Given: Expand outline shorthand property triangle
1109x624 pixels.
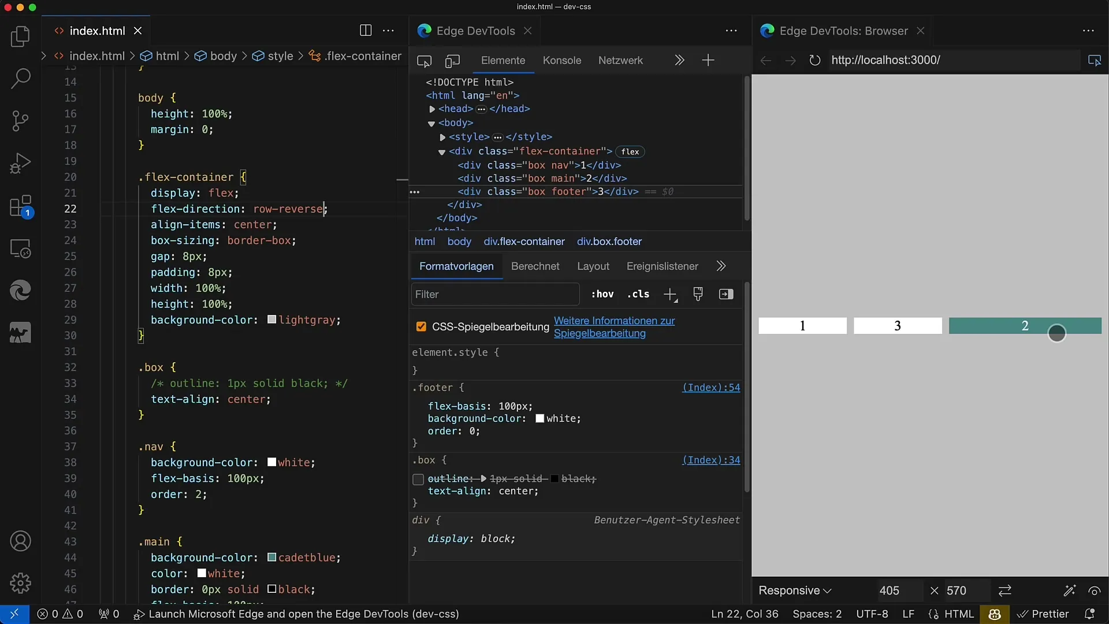Looking at the screenshot, I should tap(483, 479).
